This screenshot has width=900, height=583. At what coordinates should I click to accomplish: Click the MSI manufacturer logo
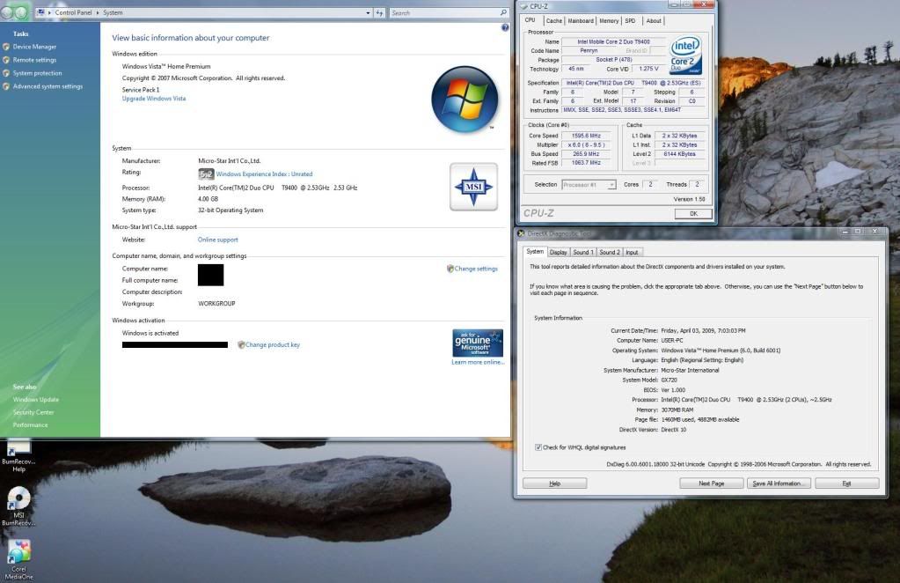click(473, 187)
